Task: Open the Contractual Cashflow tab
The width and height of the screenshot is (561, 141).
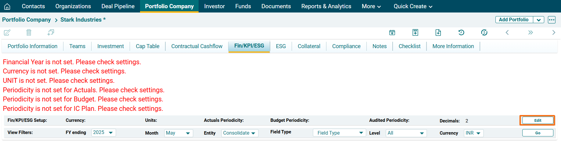Action: [x=197, y=46]
